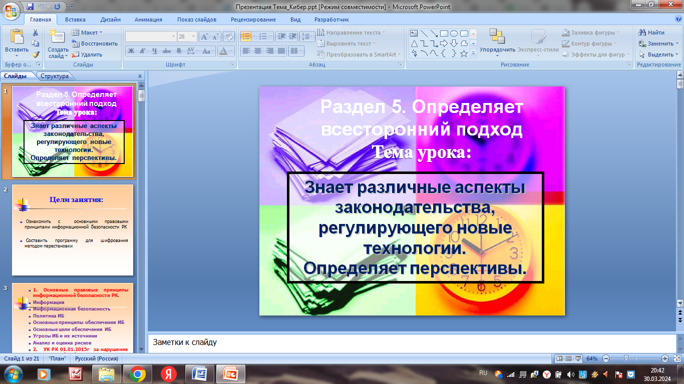
Task: Click Найти to find text
Action: [x=652, y=32]
